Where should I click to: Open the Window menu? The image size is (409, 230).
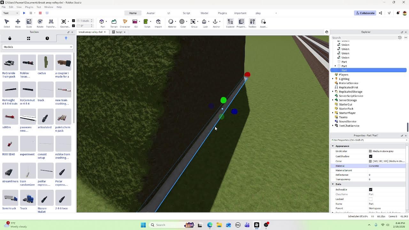click(49, 7)
